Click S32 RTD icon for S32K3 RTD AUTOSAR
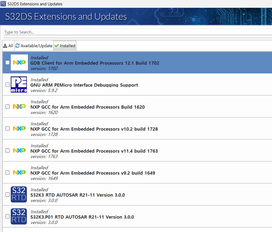The height and width of the screenshot is (232, 272). coord(19,194)
